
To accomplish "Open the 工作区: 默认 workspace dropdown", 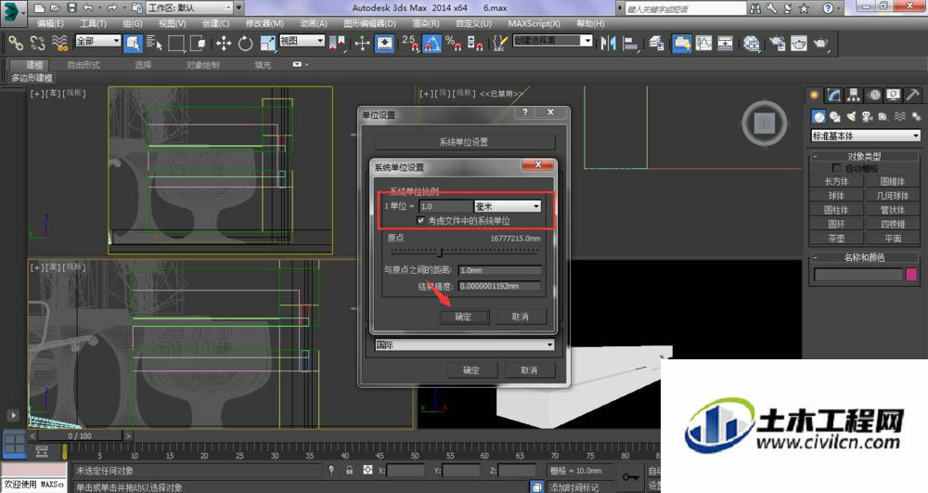I will [x=189, y=7].
